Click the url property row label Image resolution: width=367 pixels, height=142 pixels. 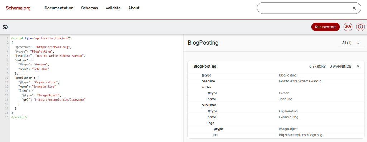[x=215, y=135]
